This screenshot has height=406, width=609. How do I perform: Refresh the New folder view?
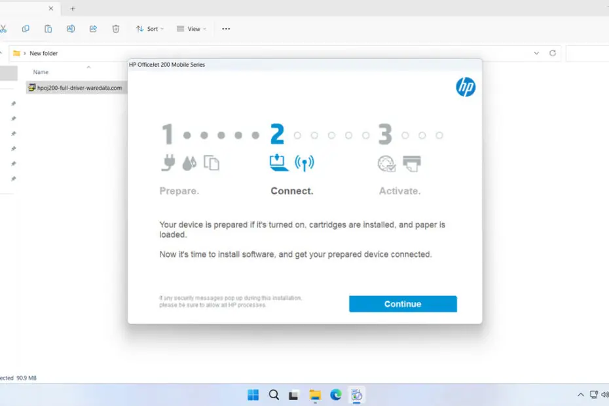pyautogui.click(x=553, y=53)
